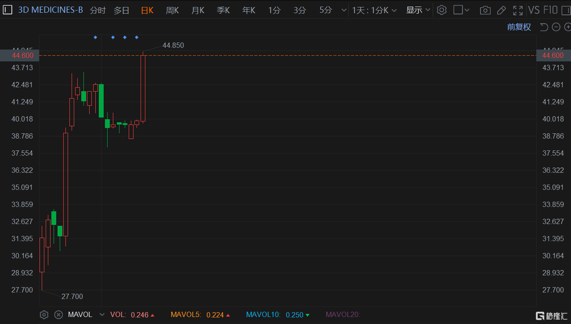
Task: Zoom in chart with plus icon
Action: click(x=567, y=27)
